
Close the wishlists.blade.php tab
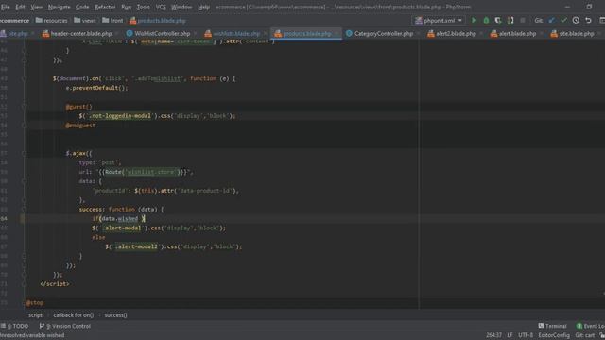pos(266,34)
